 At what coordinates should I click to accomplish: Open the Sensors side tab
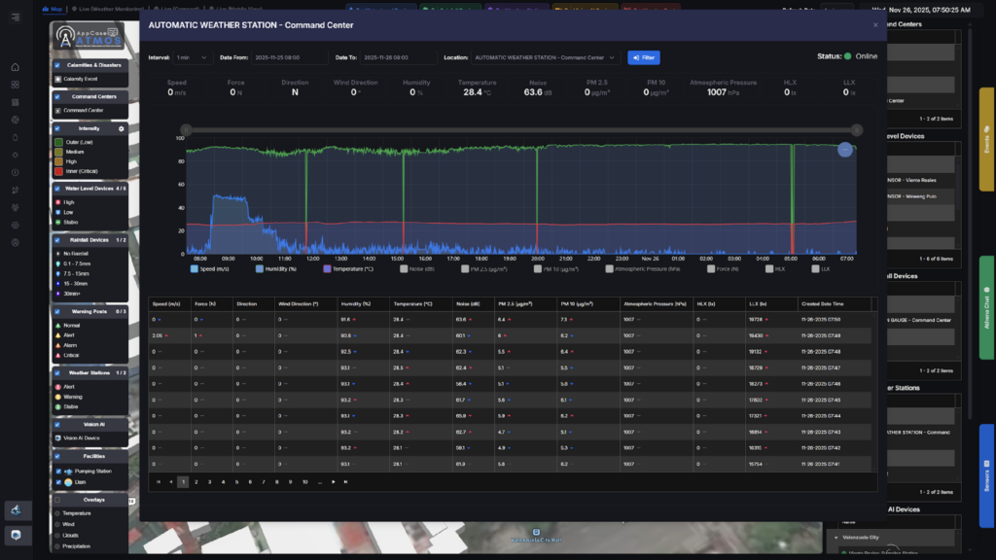(x=986, y=475)
